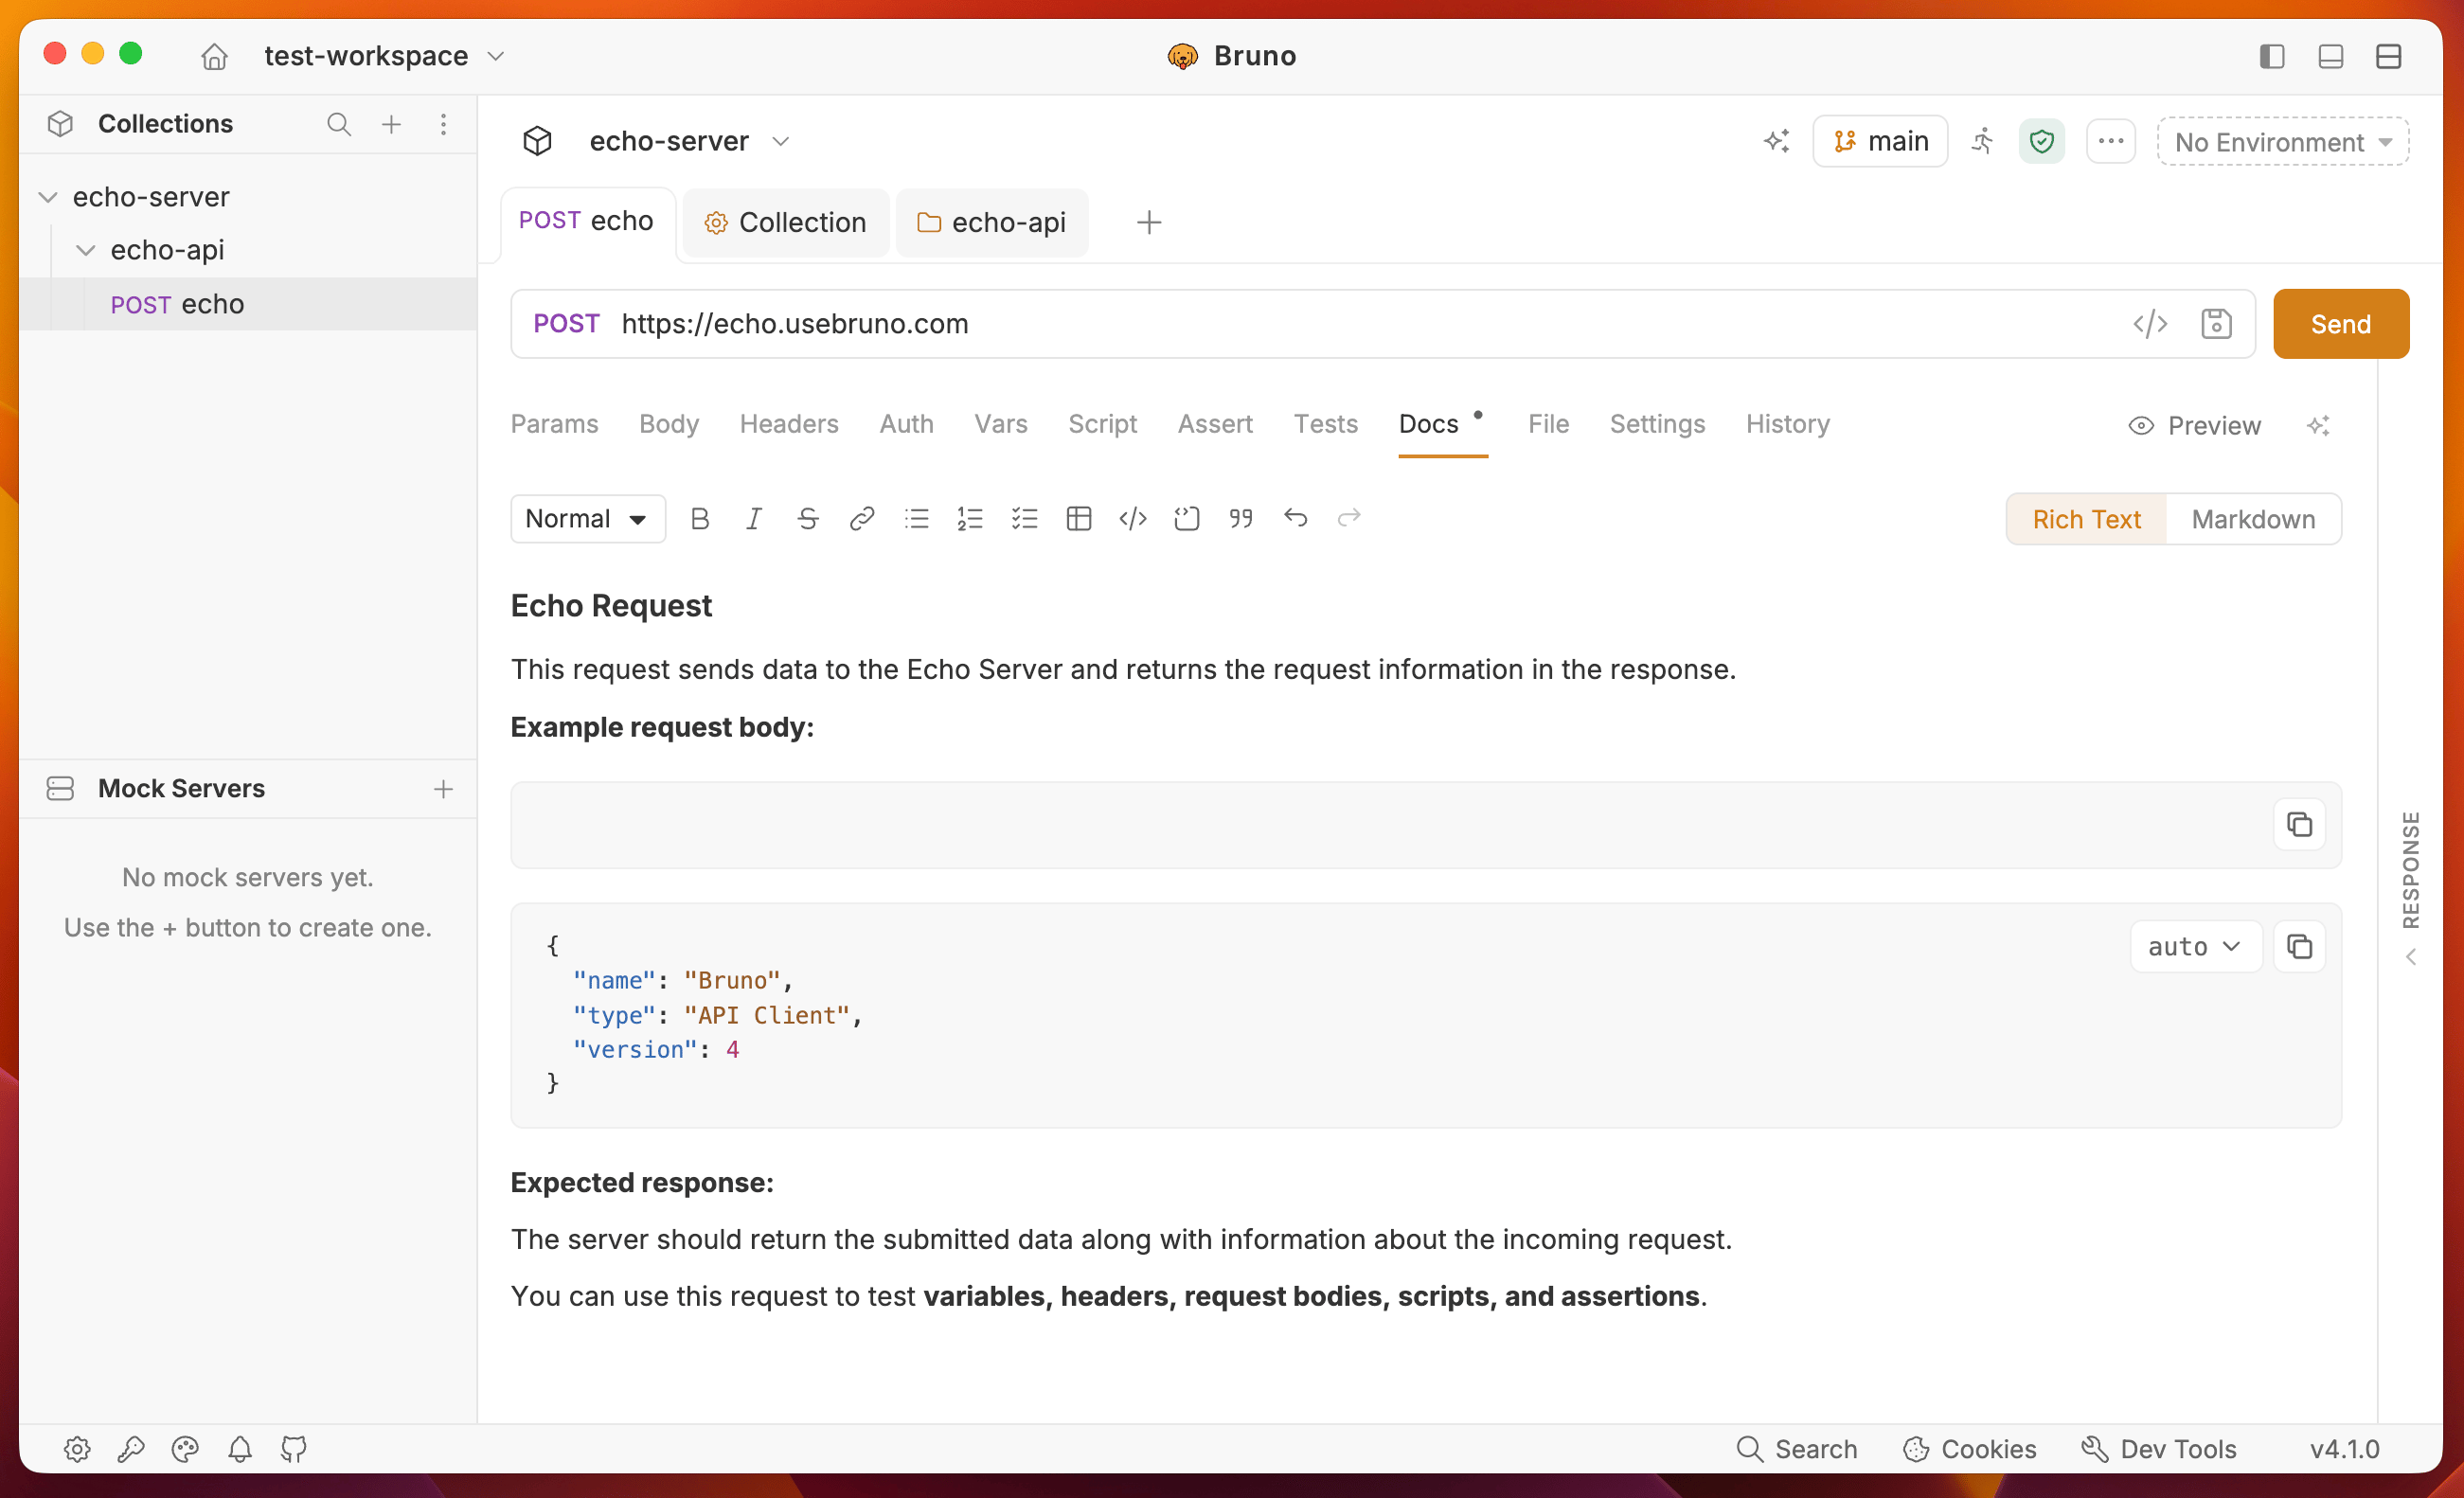Open a new request tab
This screenshot has width=2464, height=1498.
point(1149,222)
